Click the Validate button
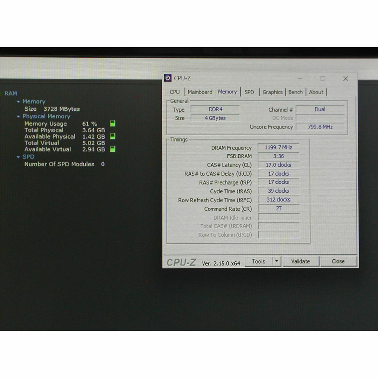The width and height of the screenshot is (378, 378). [301, 261]
